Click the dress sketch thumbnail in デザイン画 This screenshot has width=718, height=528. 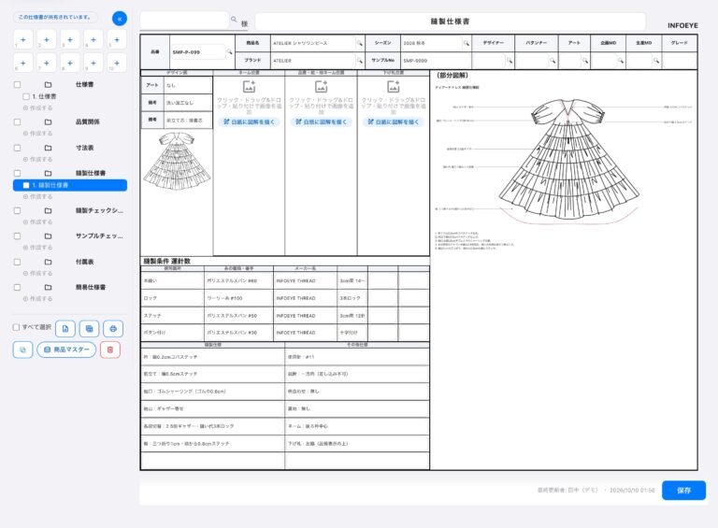pos(177,161)
